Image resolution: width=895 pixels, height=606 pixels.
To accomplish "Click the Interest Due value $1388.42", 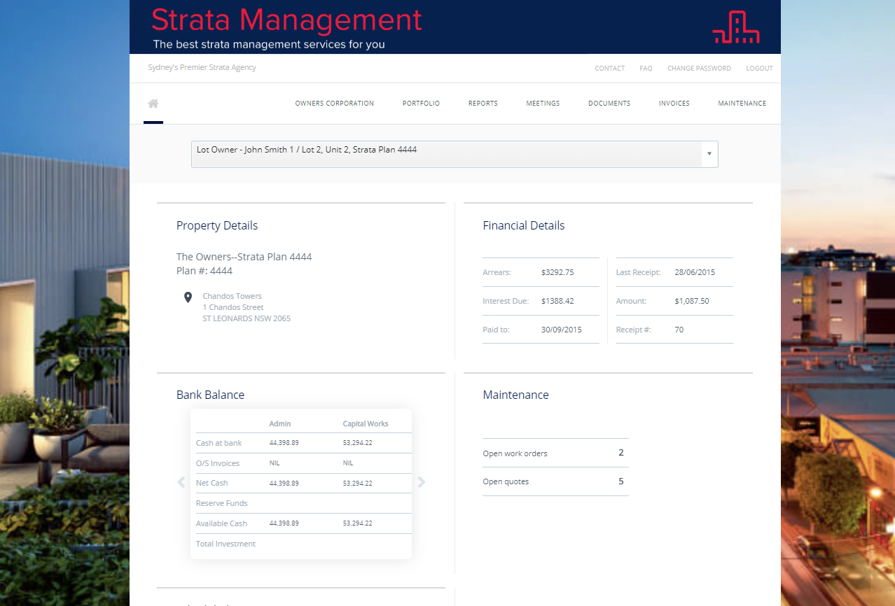I will tap(557, 301).
